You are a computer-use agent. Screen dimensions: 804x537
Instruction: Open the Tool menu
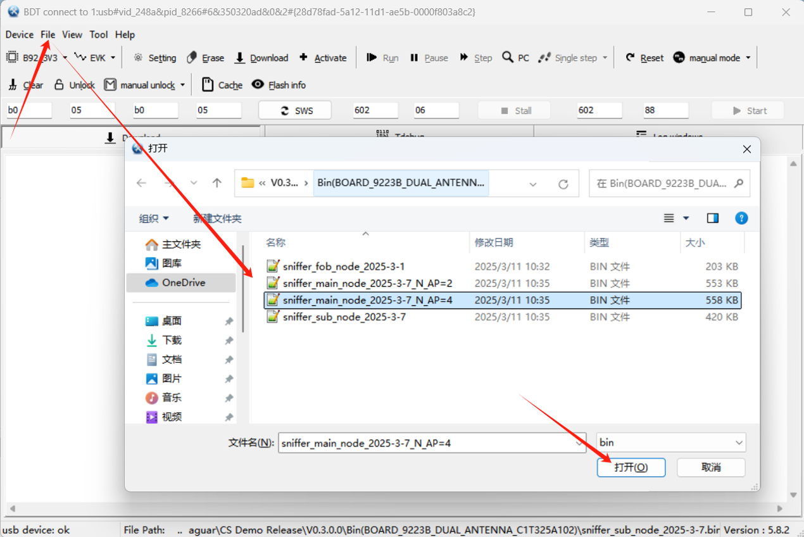click(99, 35)
